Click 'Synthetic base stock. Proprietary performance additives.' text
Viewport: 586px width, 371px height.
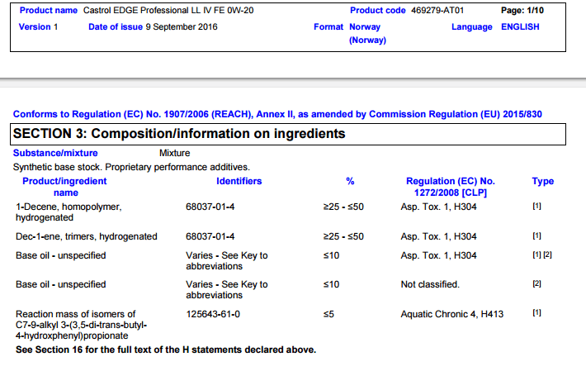(x=131, y=167)
